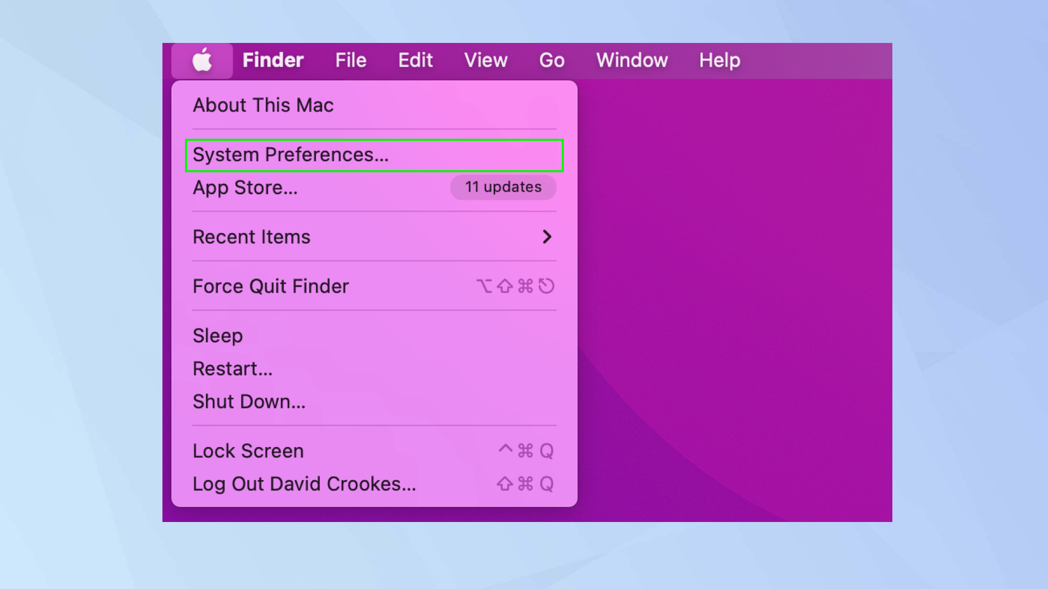The height and width of the screenshot is (589, 1048).
Task: Click the Apple logo menu icon
Action: click(202, 60)
